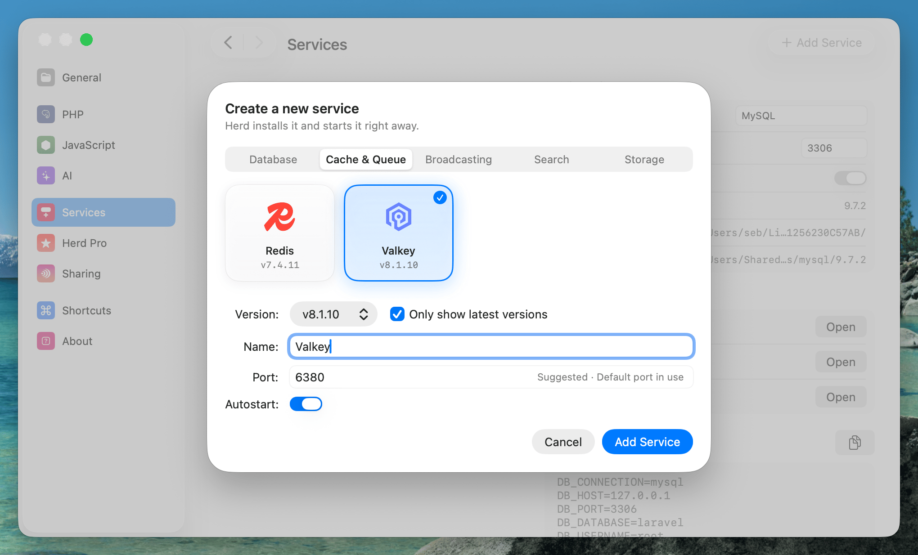
Task: Switch to the Database tab
Action: coord(273,159)
